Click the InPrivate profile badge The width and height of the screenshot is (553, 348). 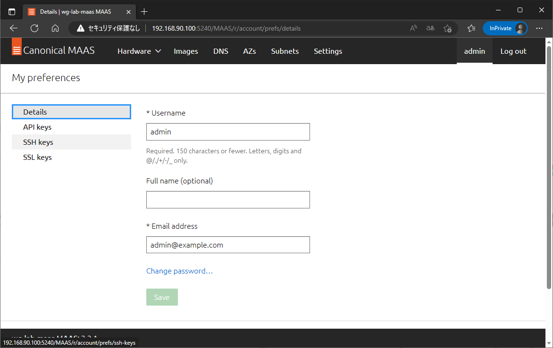click(505, 28)
